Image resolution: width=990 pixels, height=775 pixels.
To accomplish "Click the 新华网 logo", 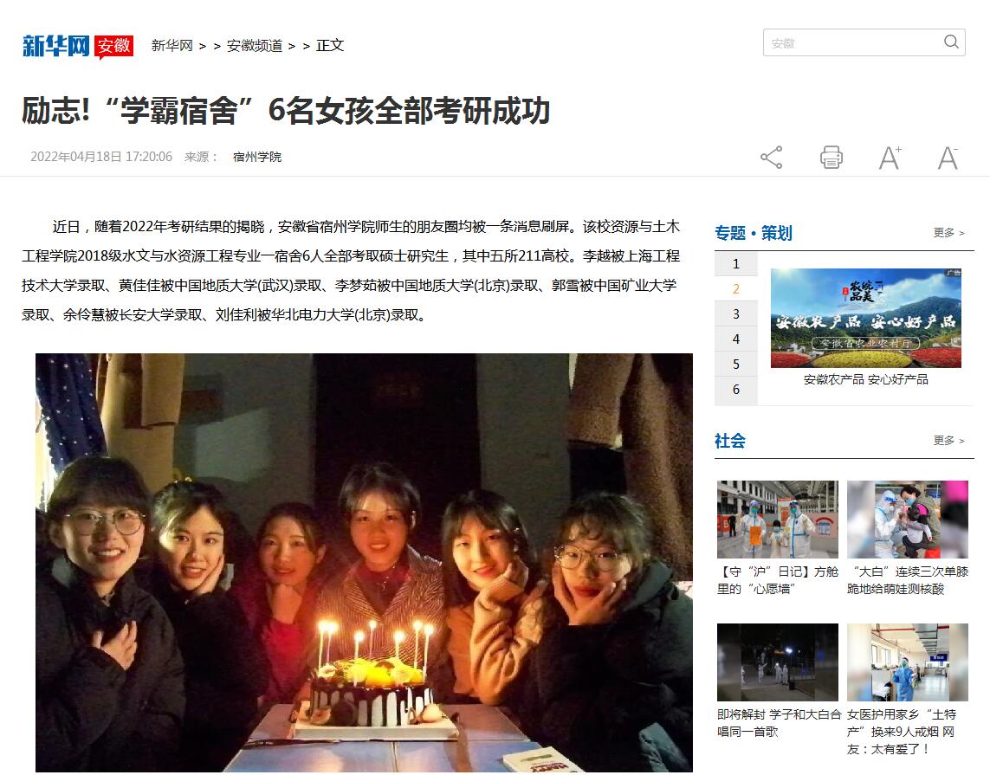I will (x=56, y=46).
